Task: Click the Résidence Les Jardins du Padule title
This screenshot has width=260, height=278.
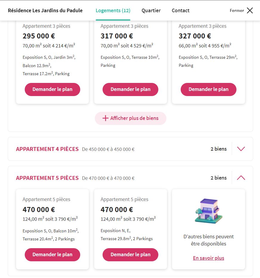Action: point(45,10)
